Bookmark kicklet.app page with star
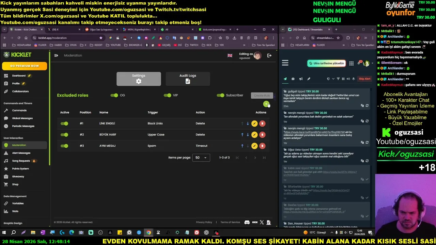 (x=101, y=38)
